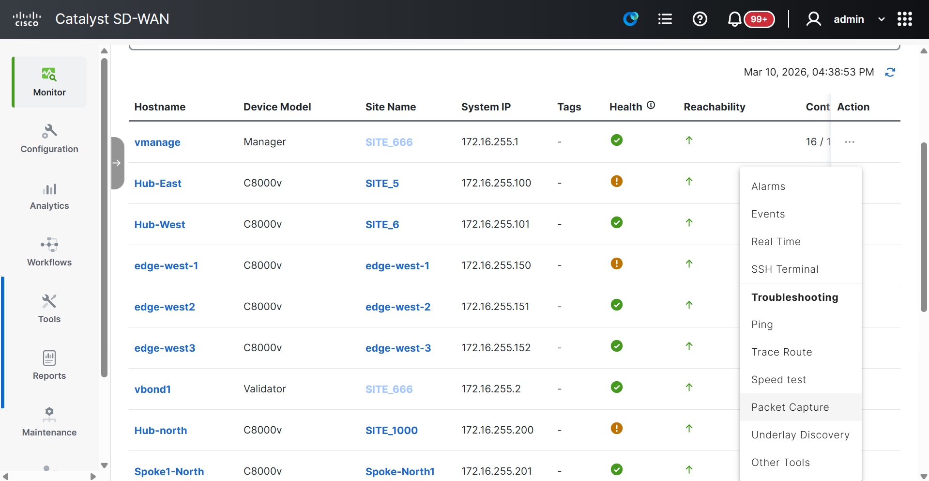Open the Maintenance section
The height and width of the screenshot is (481, 929).
tap(49, 422)
